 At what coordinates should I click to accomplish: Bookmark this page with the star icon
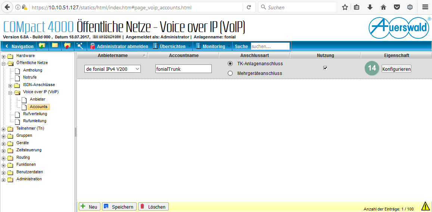coord(345,7)
